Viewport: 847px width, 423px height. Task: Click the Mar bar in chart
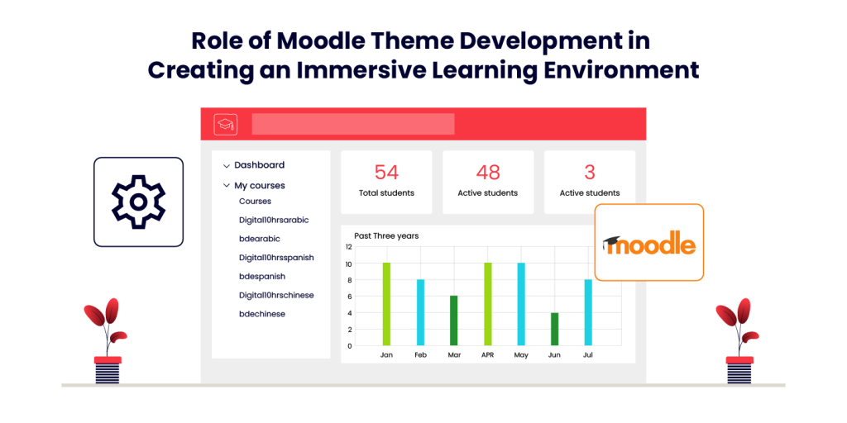(454, 321)
